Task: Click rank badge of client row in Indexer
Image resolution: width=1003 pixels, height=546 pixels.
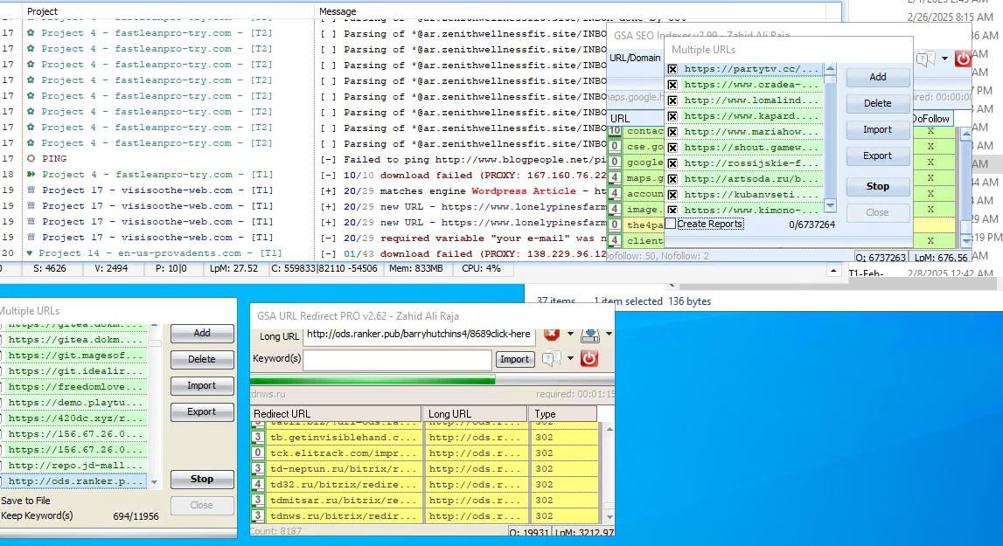Action: point(615,240)
